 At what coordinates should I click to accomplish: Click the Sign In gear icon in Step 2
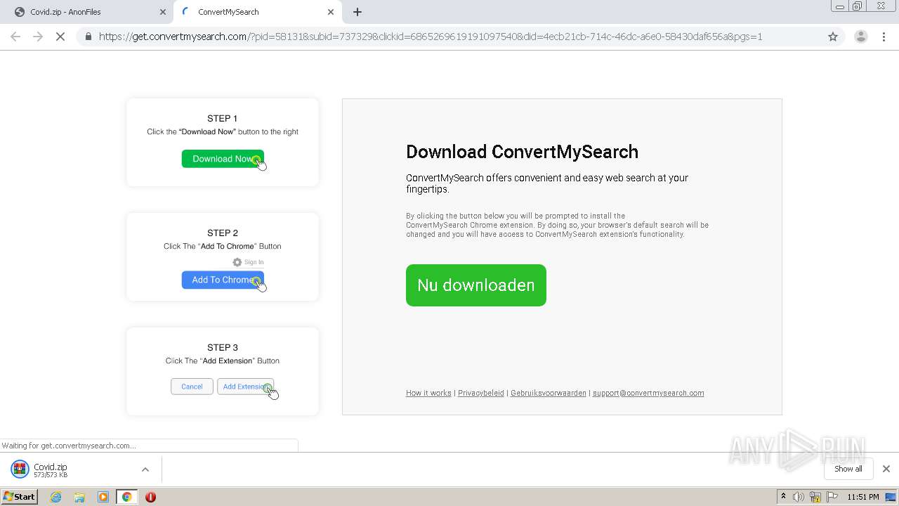click(x=237, y=262)
